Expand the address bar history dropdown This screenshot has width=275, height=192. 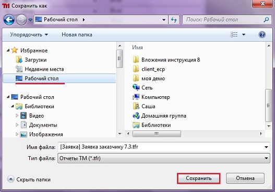tap(164, 20)
